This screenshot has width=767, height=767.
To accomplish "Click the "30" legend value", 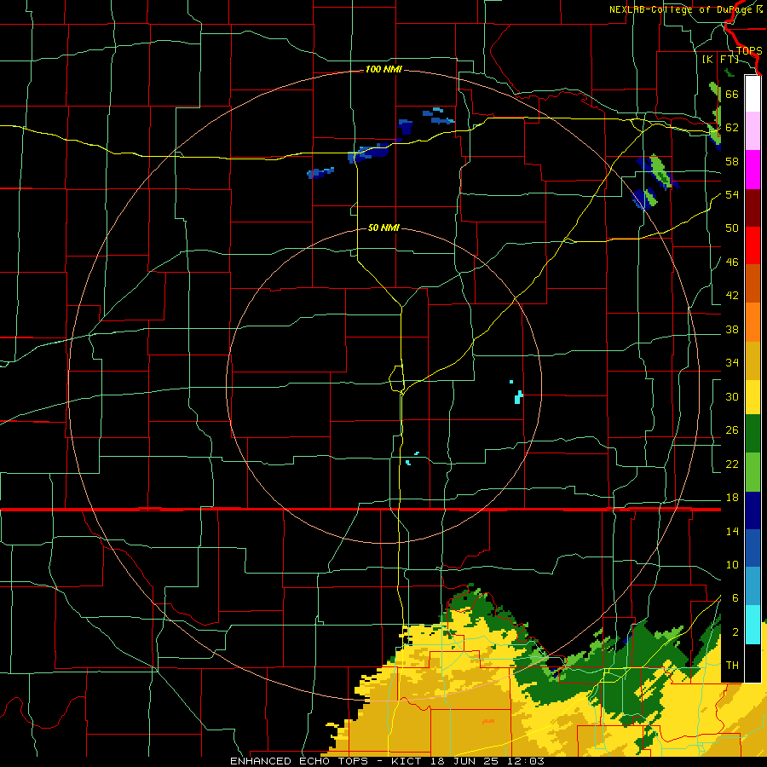I will (x=732, y=396).
